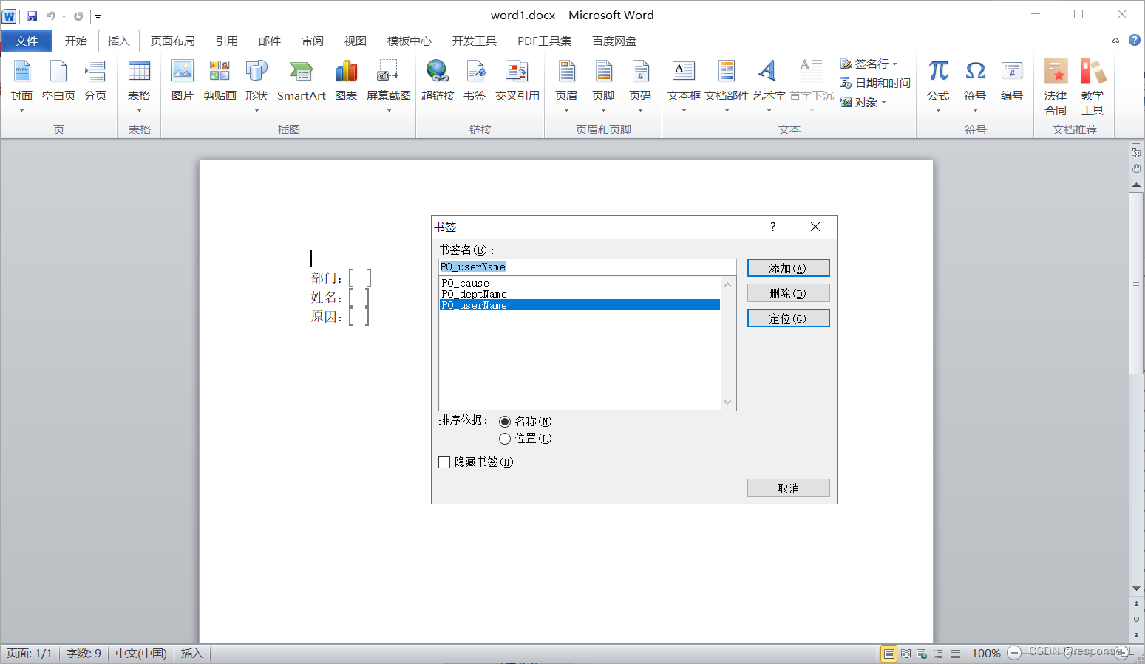Image resolution: width=1145 pixels, height=664 pixels.
Task: Click the language 中文(中国) in status bar
Action: [140, 654]
